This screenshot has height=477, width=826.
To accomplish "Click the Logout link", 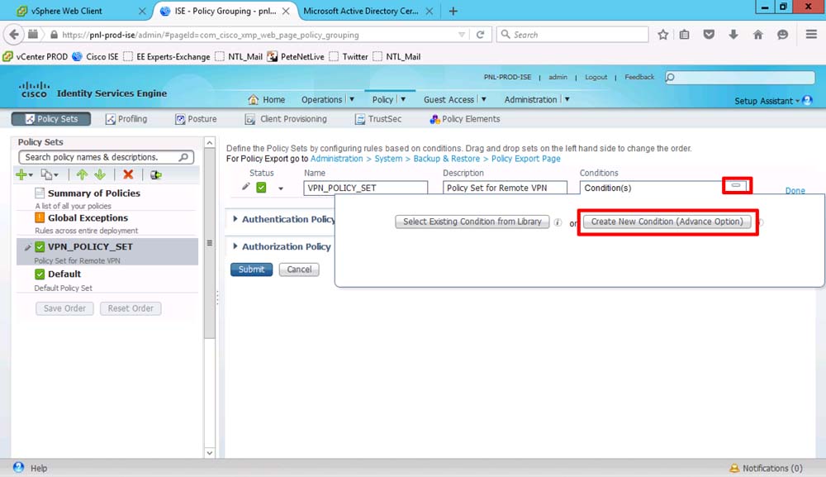I will tap(596, 77).
